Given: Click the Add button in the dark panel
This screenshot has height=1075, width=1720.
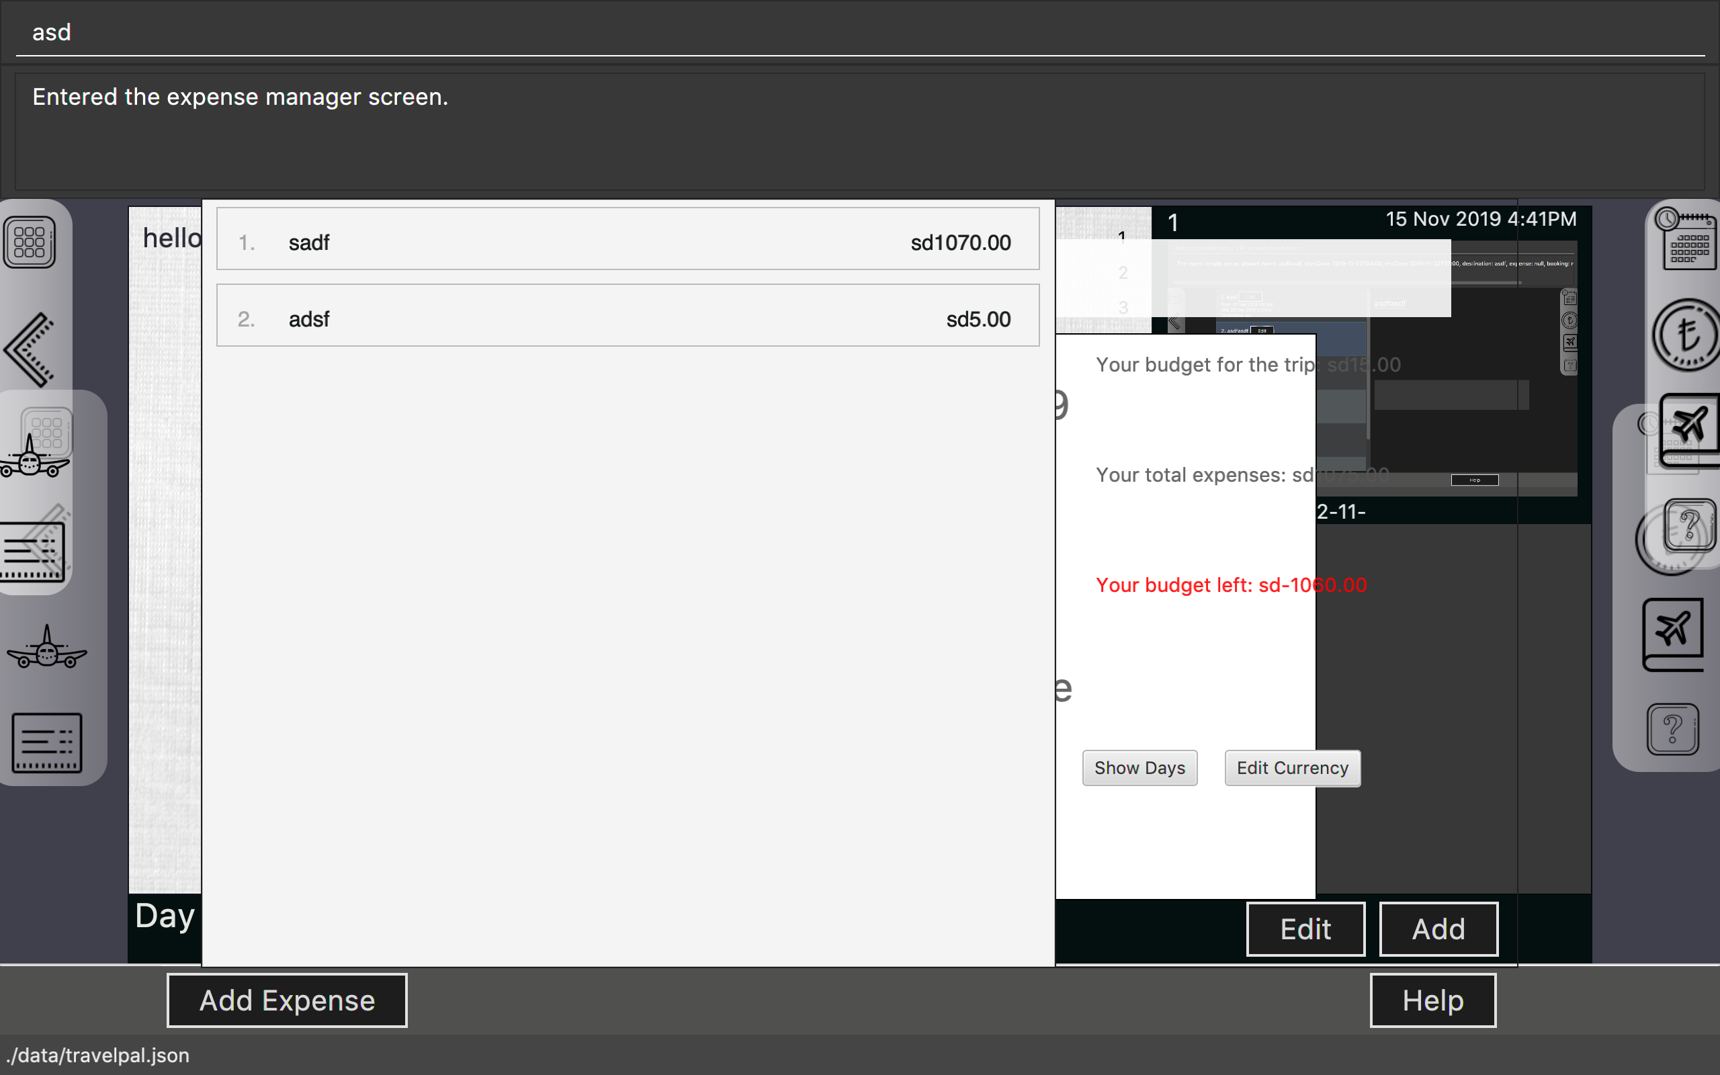Looking at the screenshot, I should click(1438, 929).
